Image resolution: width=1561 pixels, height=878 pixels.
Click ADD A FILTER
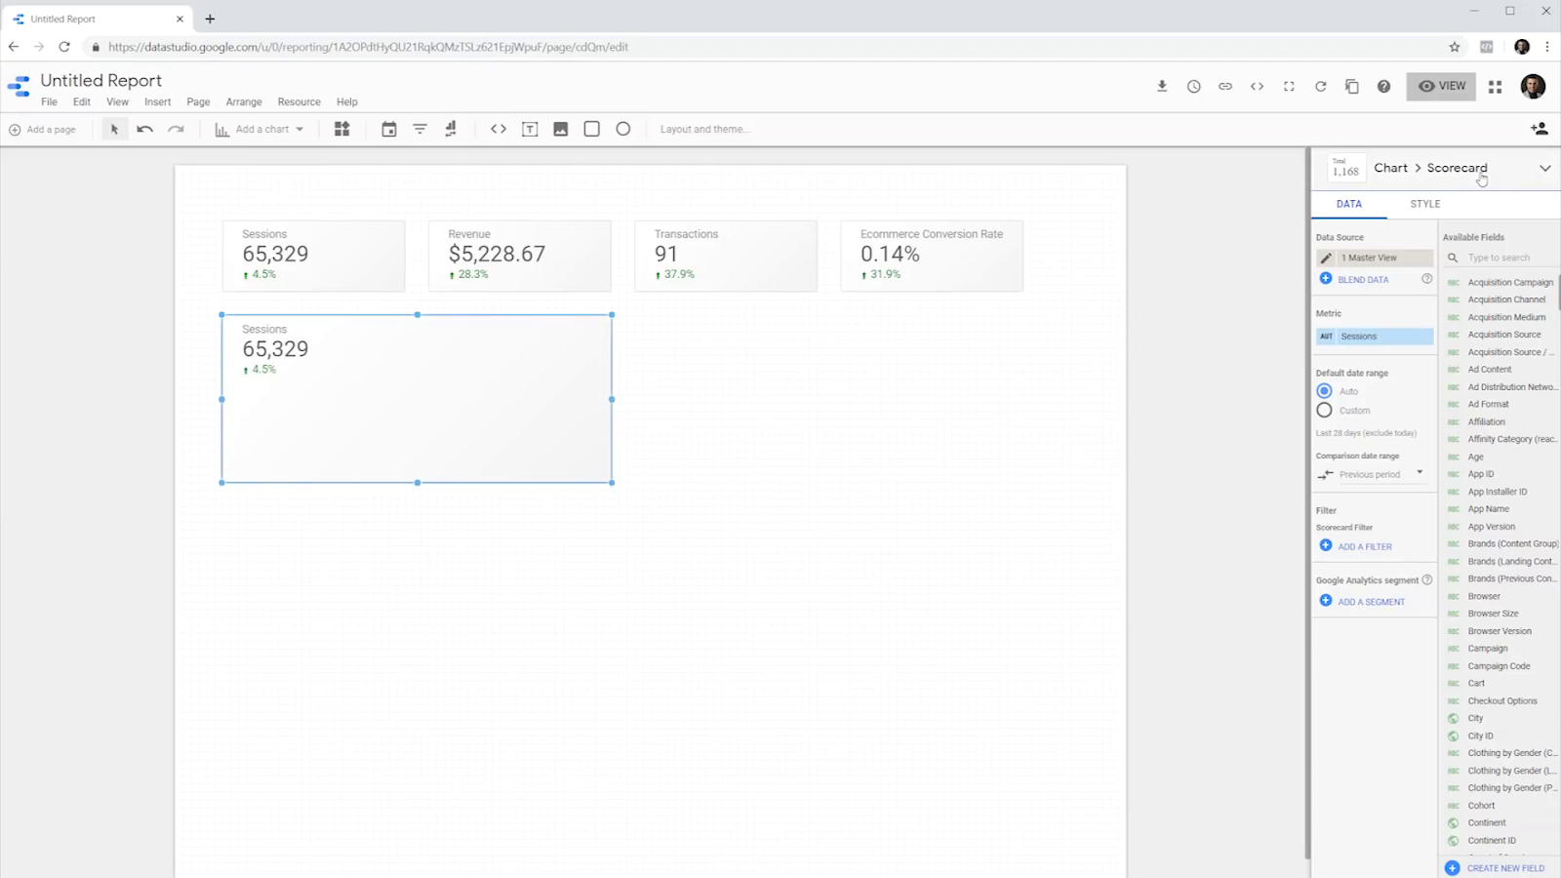(x=1356, y=546)
